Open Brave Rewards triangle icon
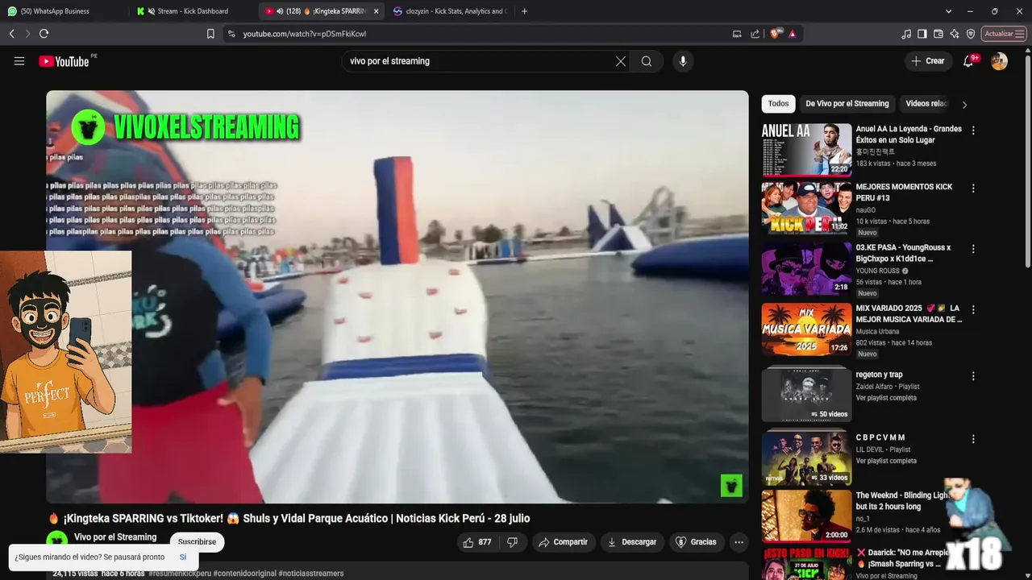 point(793,34)
